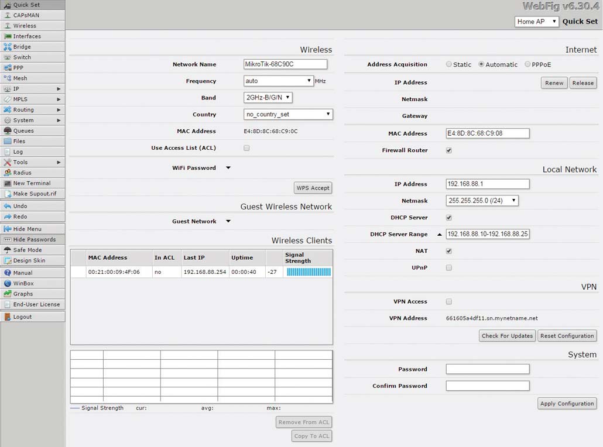603x447 pixels.
Task: Click the Renew button
Action: click(x=554, y=83)
